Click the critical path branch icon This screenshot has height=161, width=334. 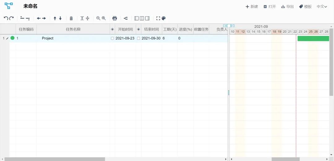(126, 18)
